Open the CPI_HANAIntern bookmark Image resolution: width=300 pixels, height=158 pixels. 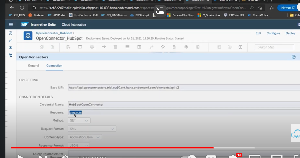click(114, 15)
